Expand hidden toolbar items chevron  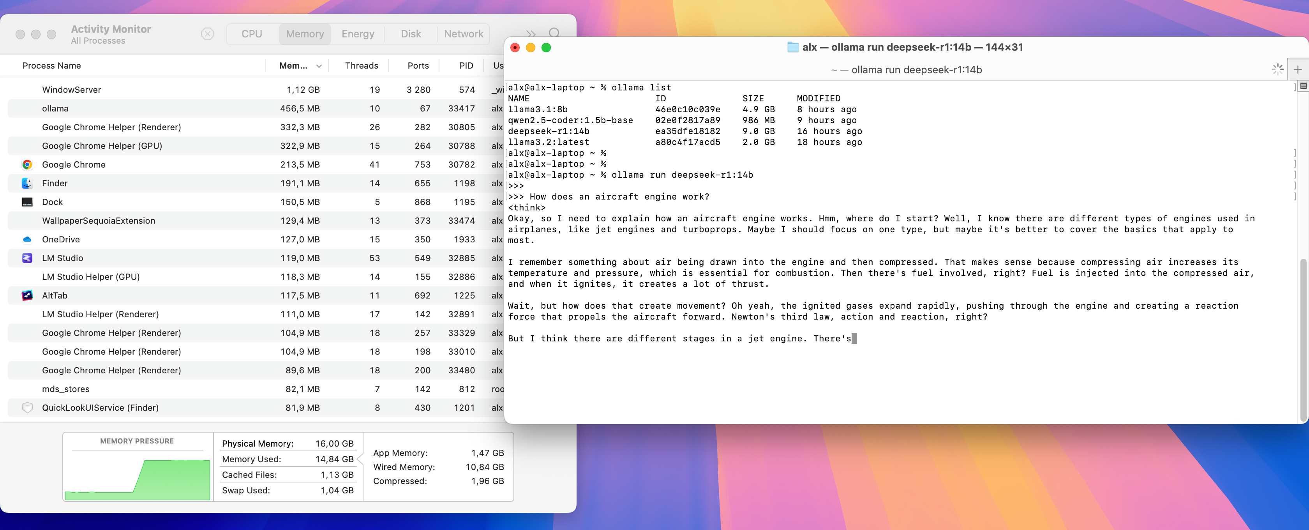pos(531,34)
